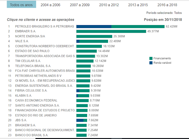Open CONSTRUTORA NORBERTO ODEBRECHT client

click(x=45, y=46)
